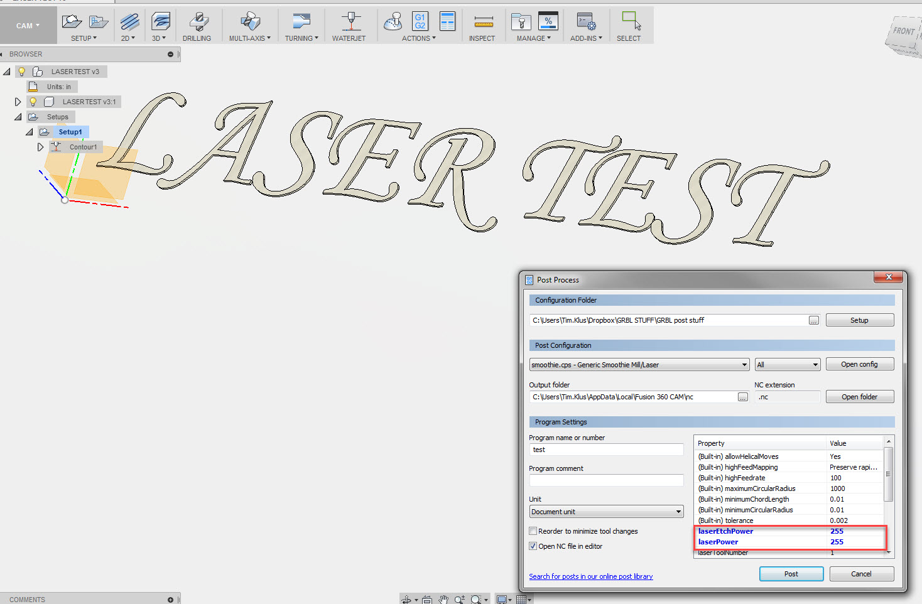Click the Multi-Axis toolpath icon
Image resolution: width=922 pixels, height=604 pixels.
coord(250,21)
